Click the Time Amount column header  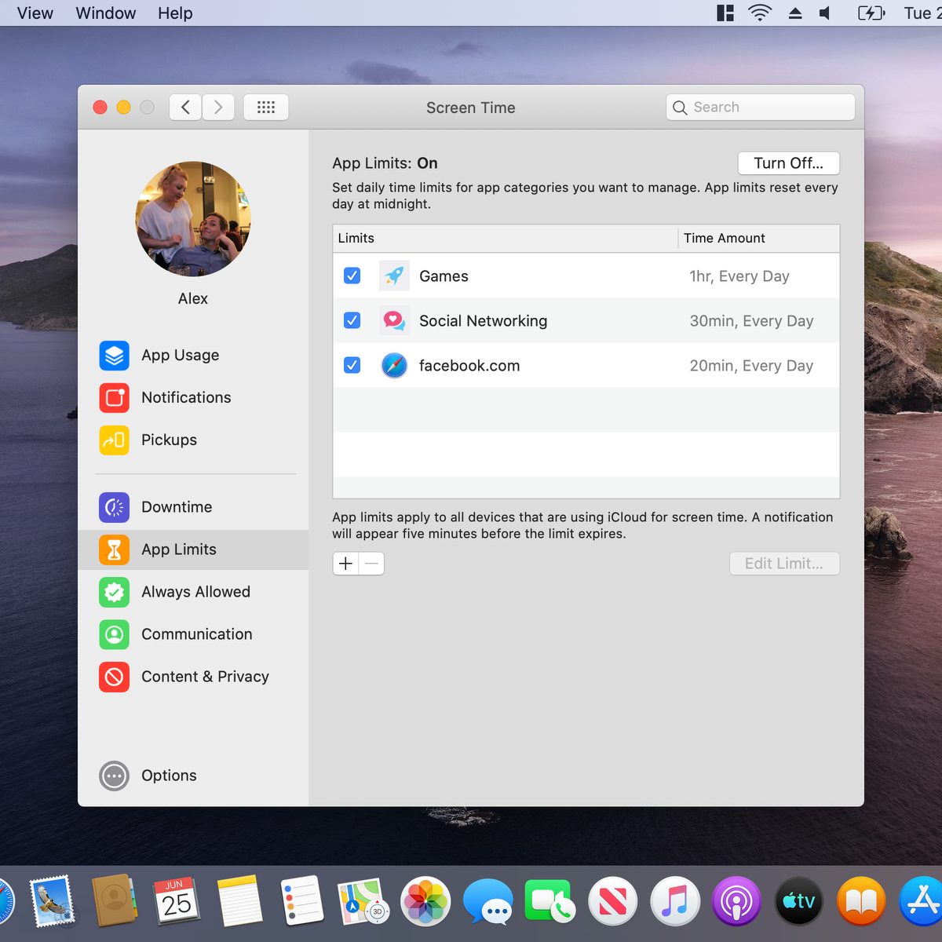point(759,239)
